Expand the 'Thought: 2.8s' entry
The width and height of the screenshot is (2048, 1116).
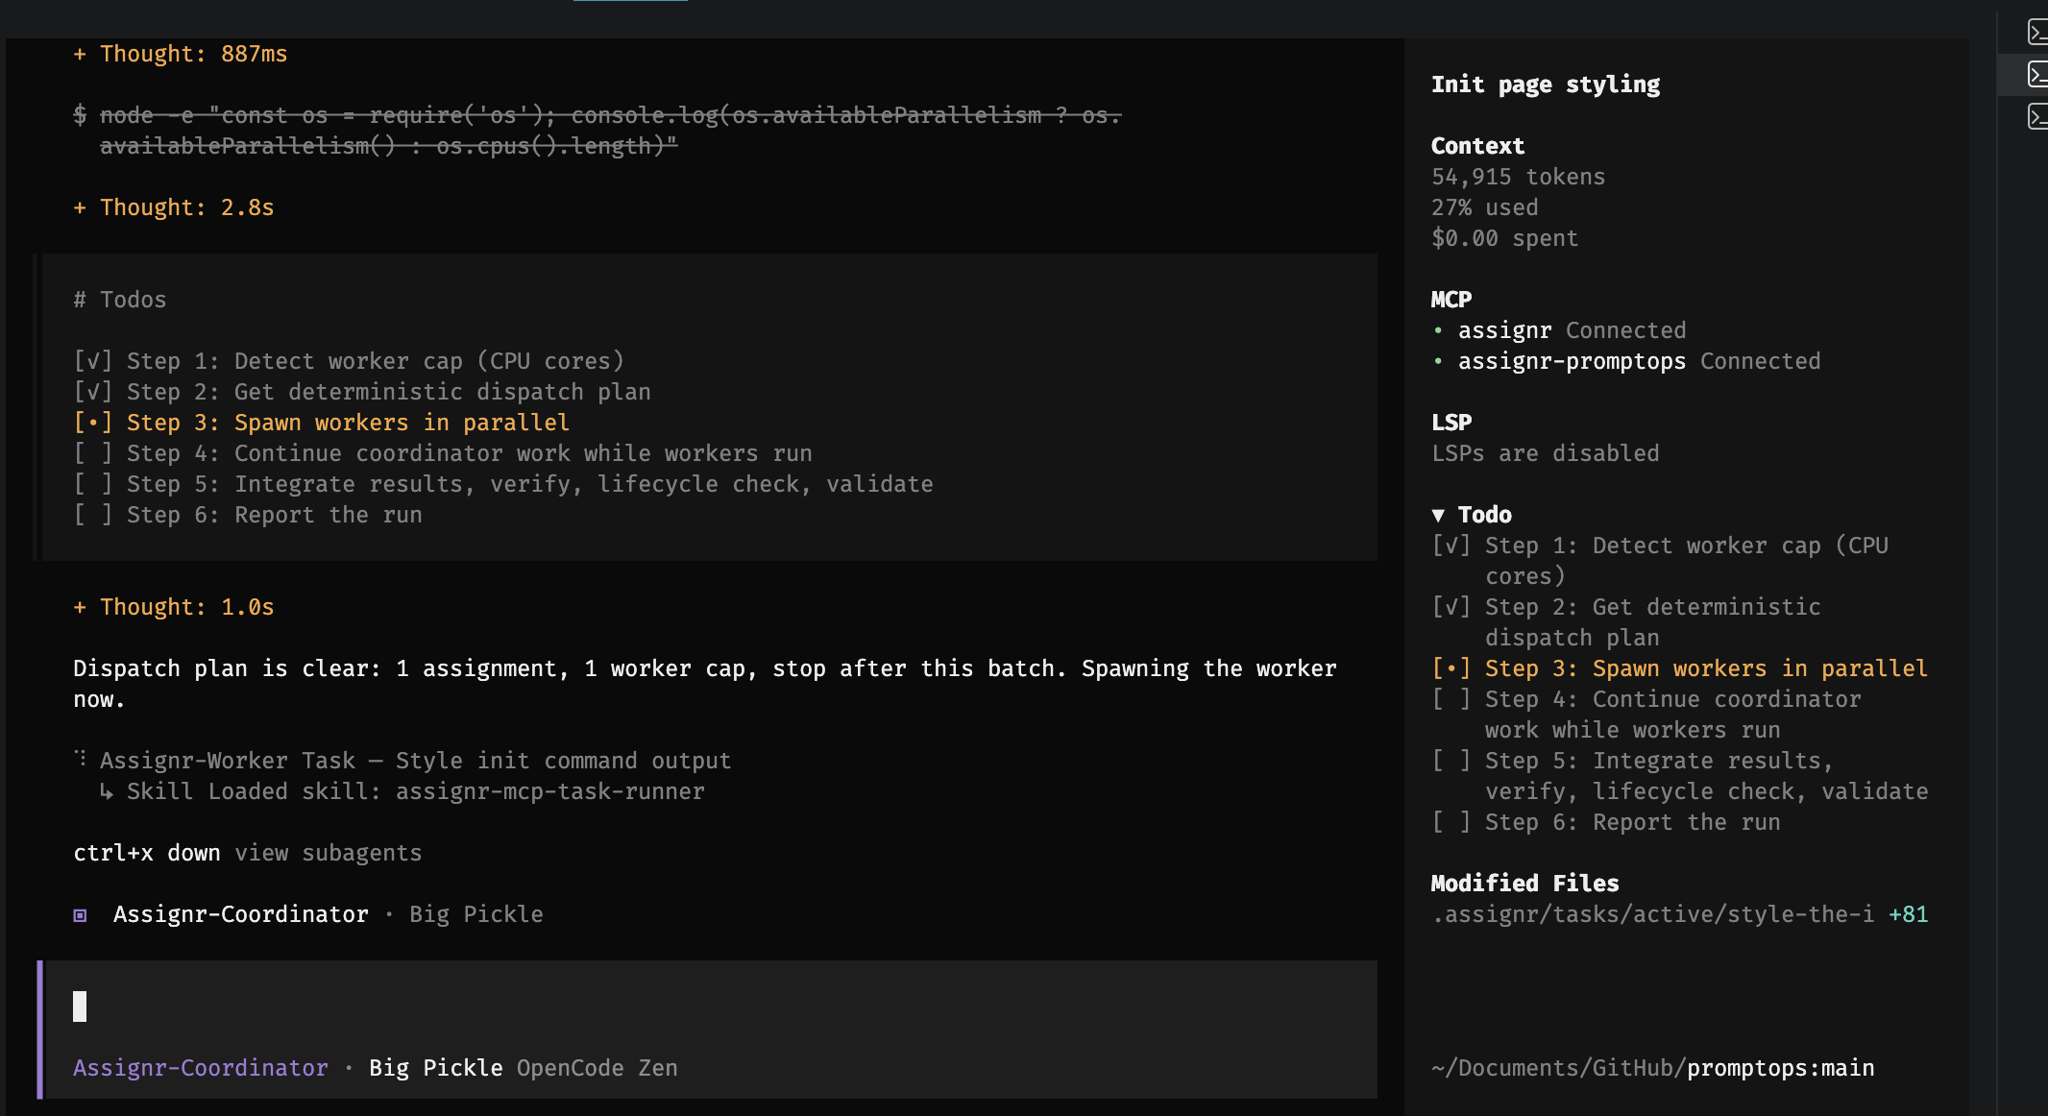pyautogui.click(x=174, y=207)
